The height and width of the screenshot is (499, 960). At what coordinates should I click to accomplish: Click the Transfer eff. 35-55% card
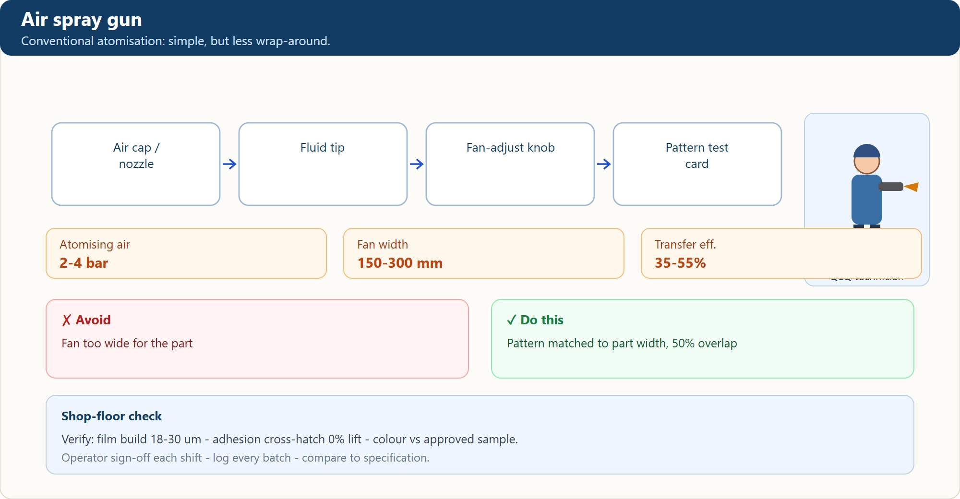click(781, 253)
